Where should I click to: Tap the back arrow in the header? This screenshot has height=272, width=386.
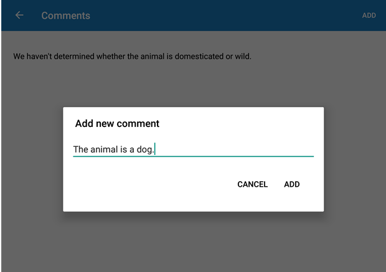coord(19,16)
